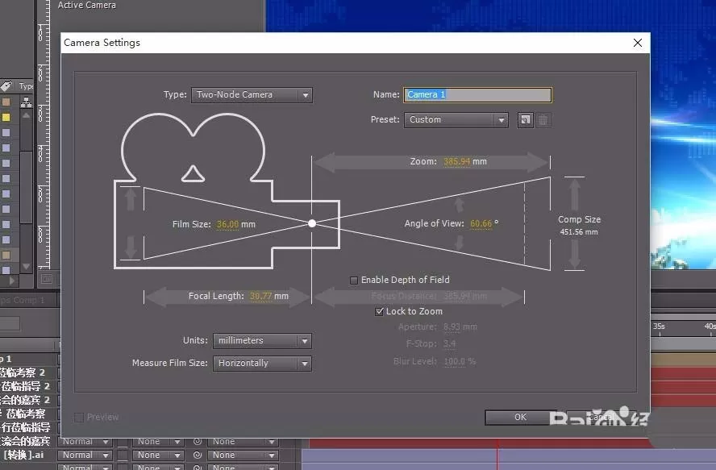The image size is (716, 470).
Task: Click Film Size value 36.00
Action: (x=227, y=224)
